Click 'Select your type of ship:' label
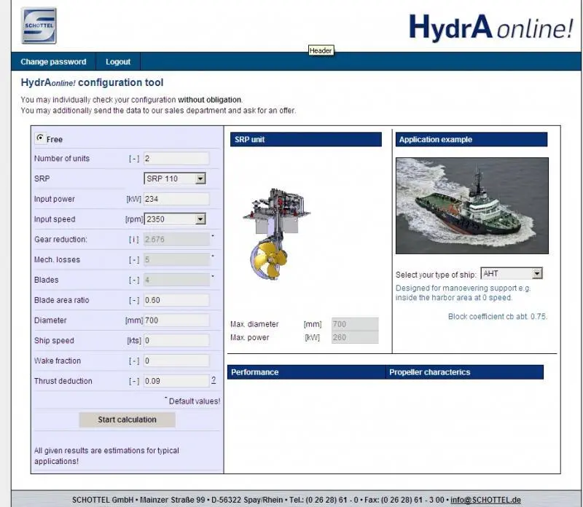This screenshot has height=507, width=583. click(x=436, y=275)
